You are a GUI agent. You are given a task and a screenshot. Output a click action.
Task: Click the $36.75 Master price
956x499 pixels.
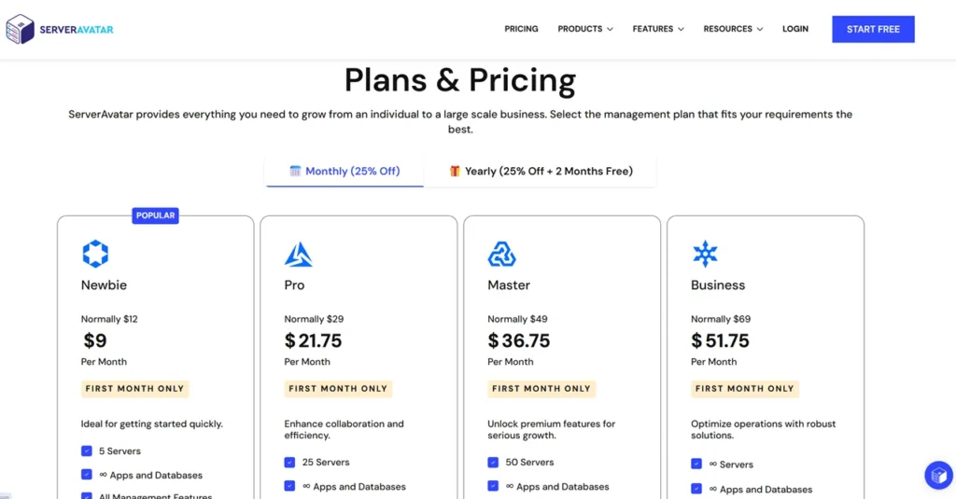[x=518, y=340]
